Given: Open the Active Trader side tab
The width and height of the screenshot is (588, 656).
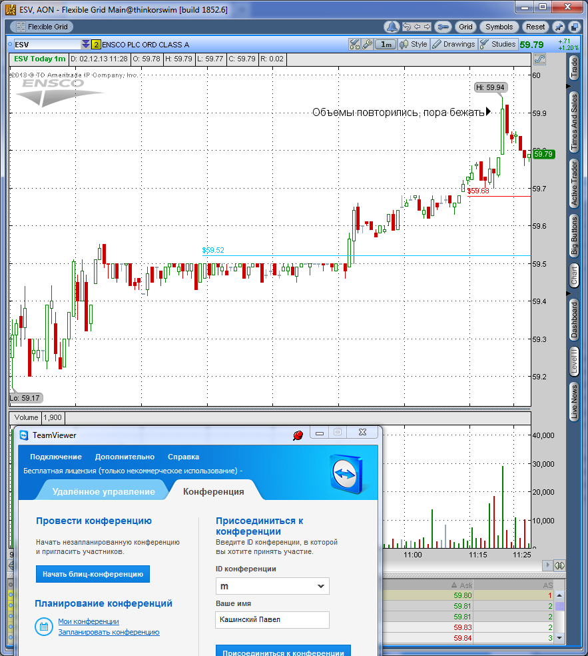Looking at the screenshot, I should click(x=574, y=183).
